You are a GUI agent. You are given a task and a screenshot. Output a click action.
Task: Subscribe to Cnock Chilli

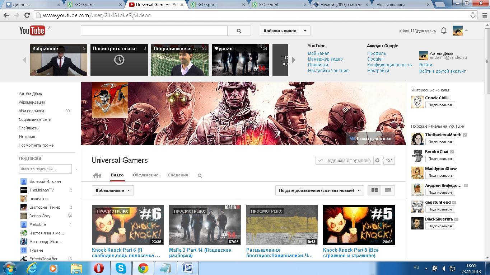point(440,105)
